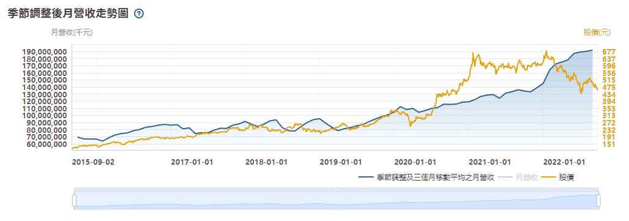Click the 2020-01-01 x-axis label

click(x=415, y=162)
